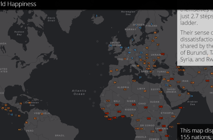This screenshot has height=140, width=213.
Task: Click the 146 marker near Horn of Africa
Action: [x=180, y=108]
